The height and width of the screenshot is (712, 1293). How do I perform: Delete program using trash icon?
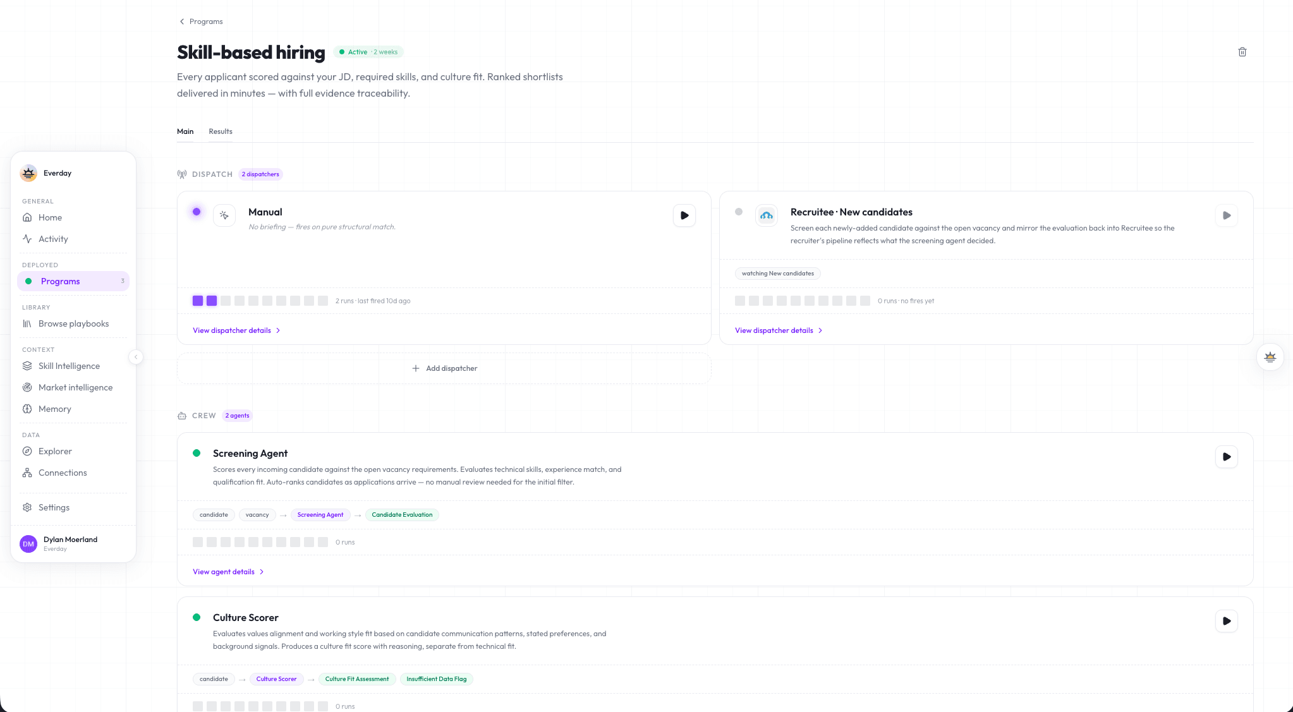(x=1242, y=52)
